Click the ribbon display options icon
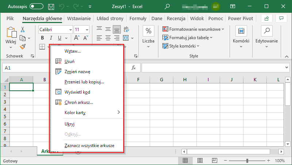Viewport: 292px width, 165px height. pyautogui.click(x=233, y=7)
